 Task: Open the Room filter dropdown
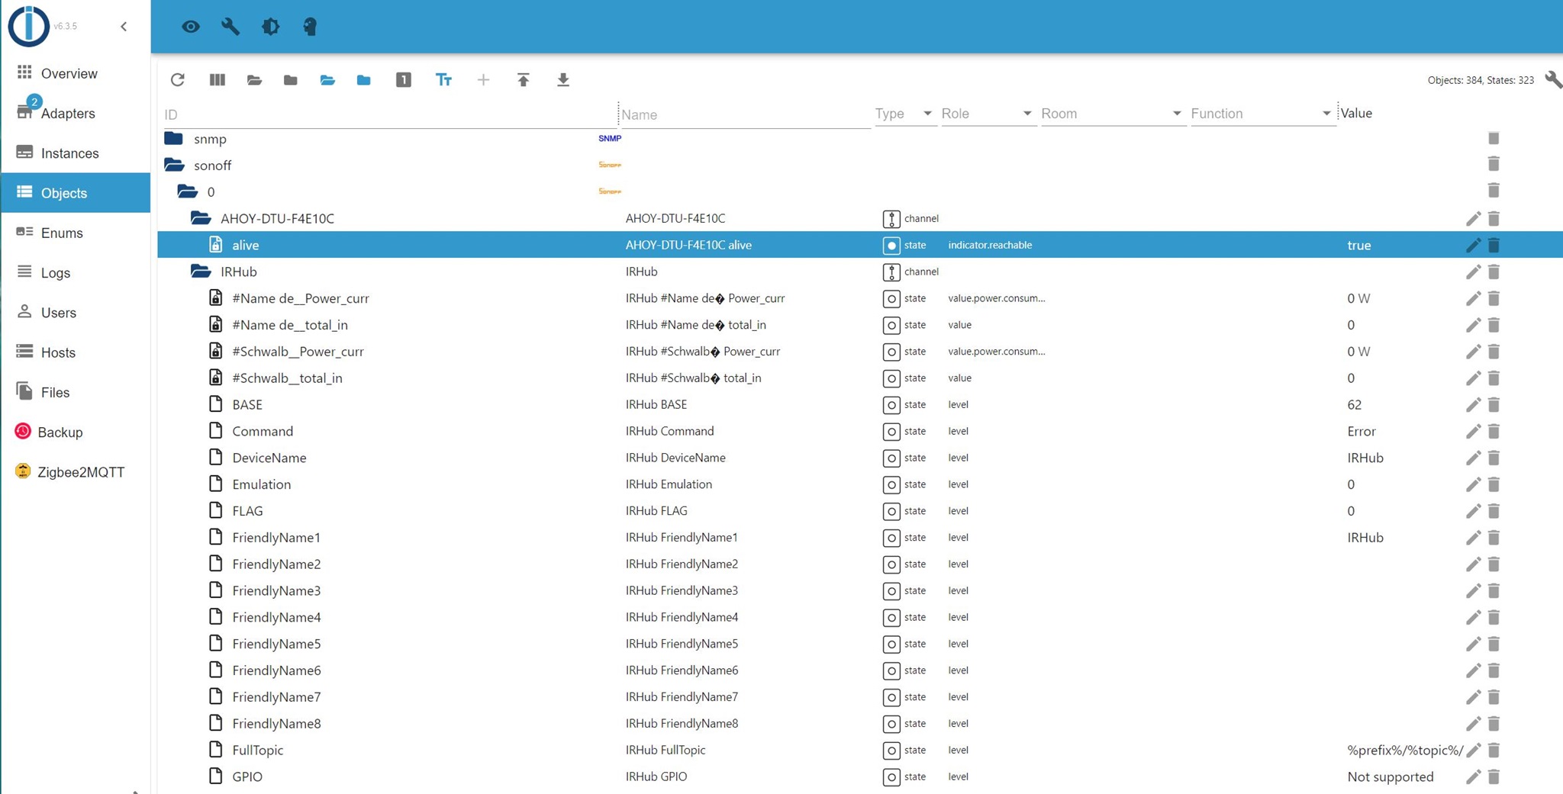click(1112, 114)
